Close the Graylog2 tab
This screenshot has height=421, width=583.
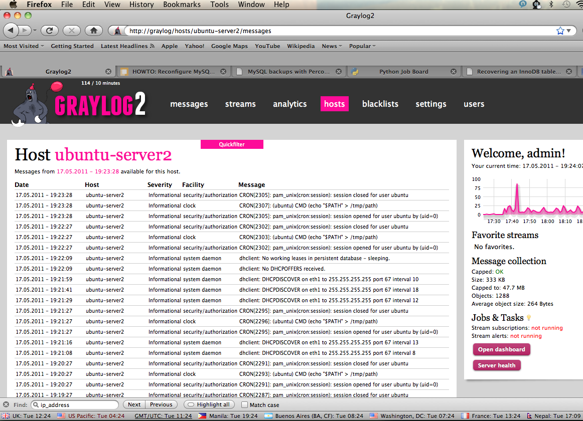point(108,72)
